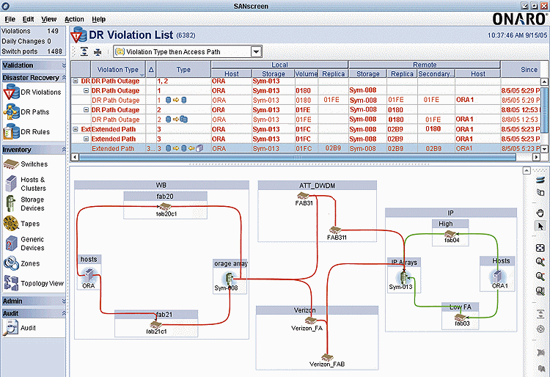Collapse the DR Path Outage type 1 subgroup
This screenshot has height=377, width=550.
[x=86, y=90]
